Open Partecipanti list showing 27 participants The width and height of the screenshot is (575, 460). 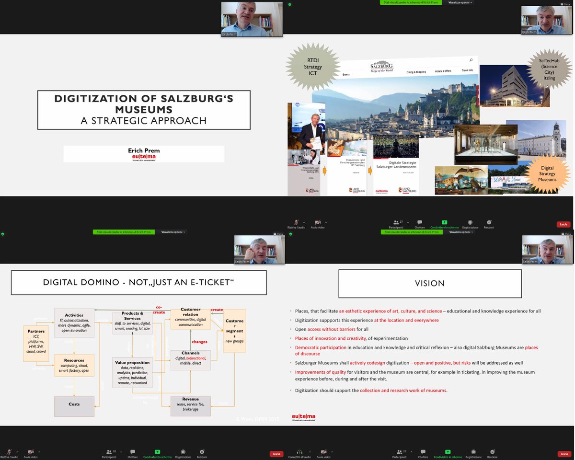pyautogui.click(x=397, y=224)
